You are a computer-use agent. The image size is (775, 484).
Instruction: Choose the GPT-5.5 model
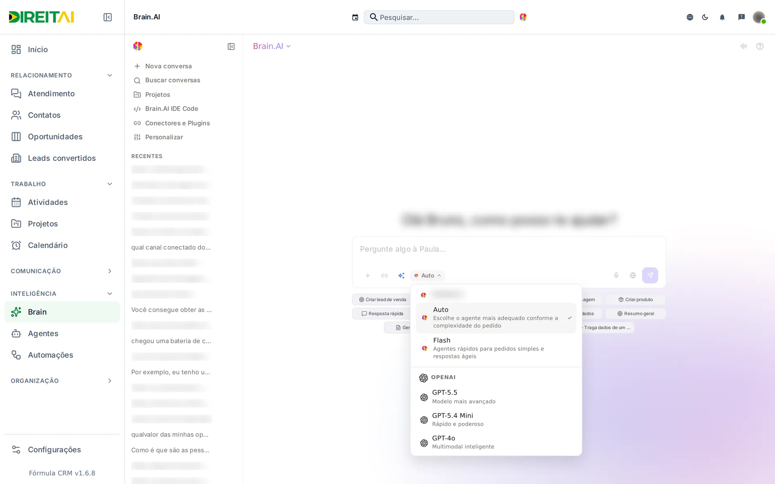(x=496, y=397)
